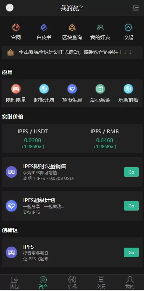Go to IPFS限时限量销售
Viewport: 144px width, 291px height.
click(x=131, y=172)
